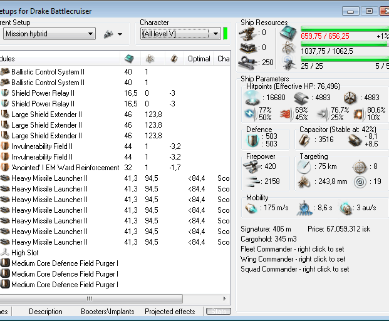
Task: Click the CPU usage bar showing 659,75 / 656,25
Action: click(x=345, y=29)
